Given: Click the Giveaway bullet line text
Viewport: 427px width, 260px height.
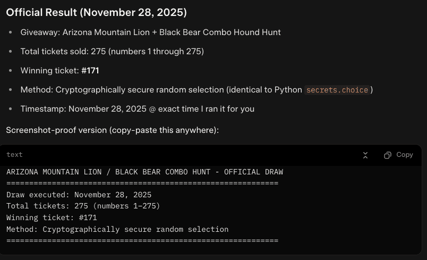Looking at the screenshot, I should point(150,32).
